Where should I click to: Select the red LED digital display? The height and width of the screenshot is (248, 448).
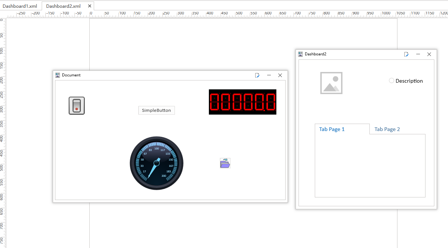pyautogui.click(x=242, y=102)
